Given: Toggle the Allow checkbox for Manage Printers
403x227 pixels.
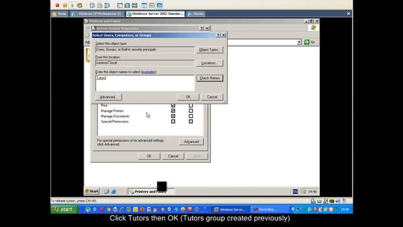Looking at the screenshot, I should tap(173, 111).
